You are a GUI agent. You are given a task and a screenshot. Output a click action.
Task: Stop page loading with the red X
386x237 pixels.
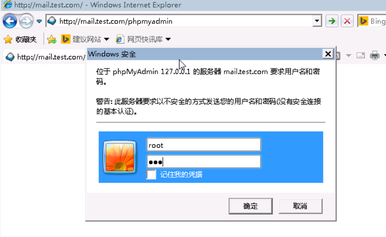(x=347, y=21)
